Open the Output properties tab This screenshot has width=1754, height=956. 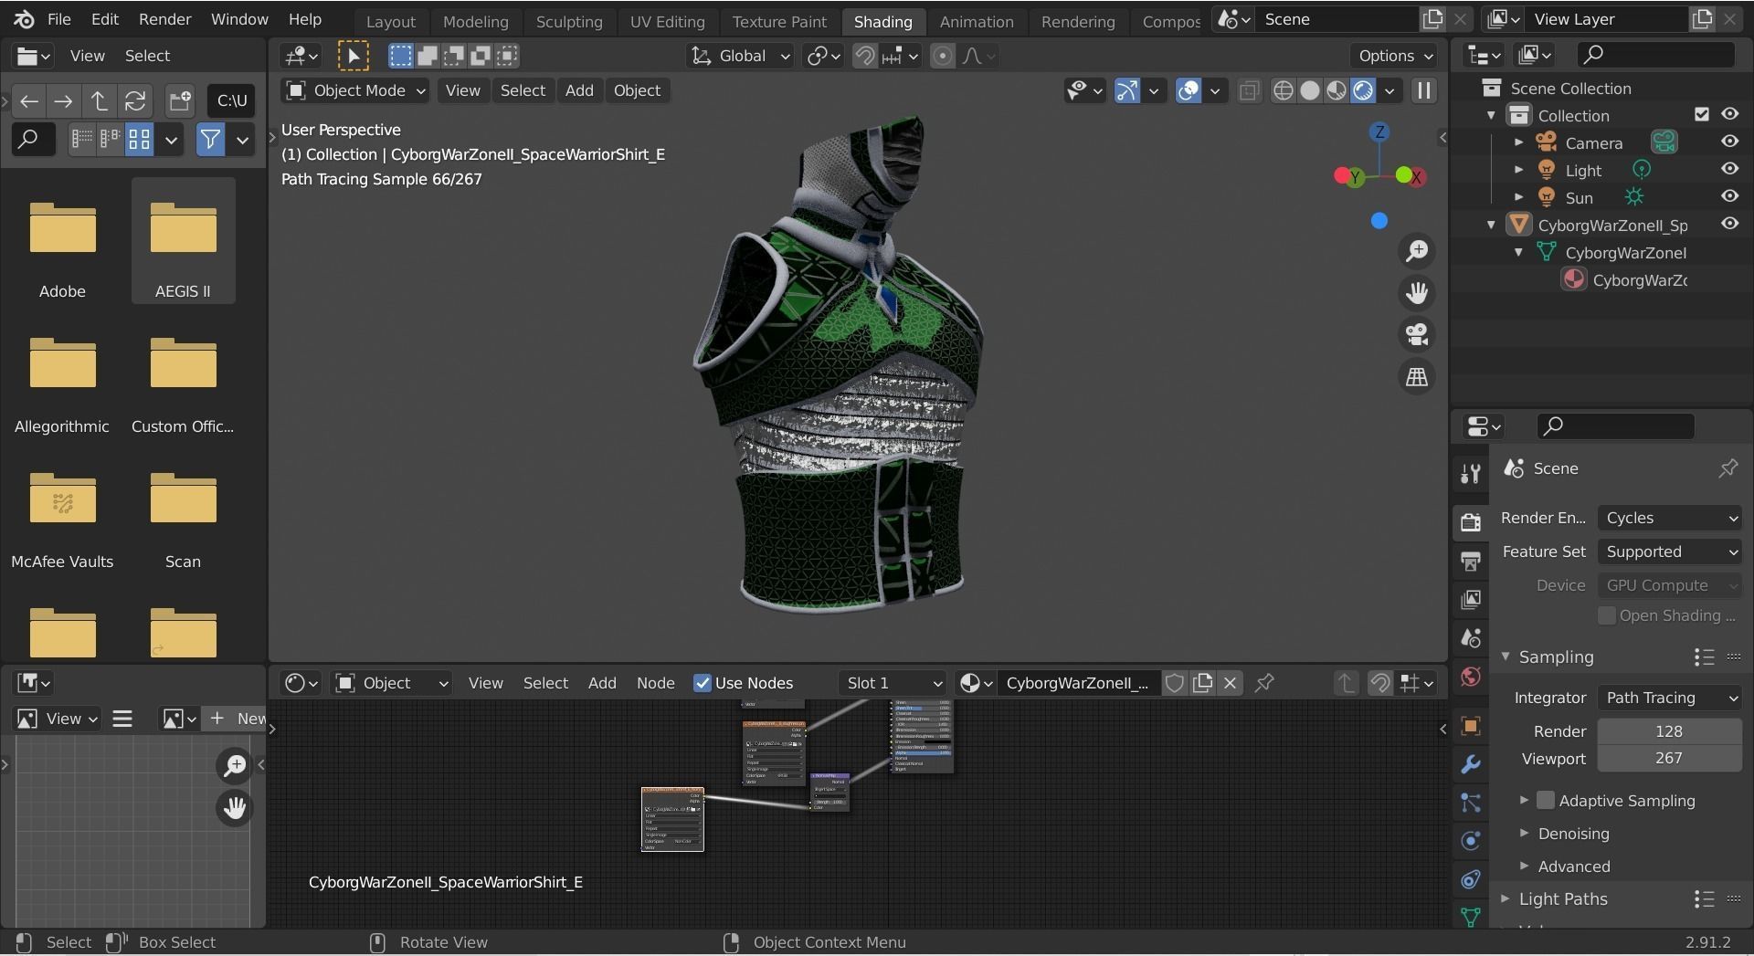(x=1470, y=561)
